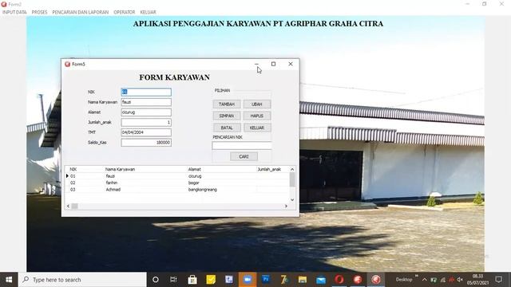Open the PENCARIAN DAN LAPORAN menu

(80, 12)
